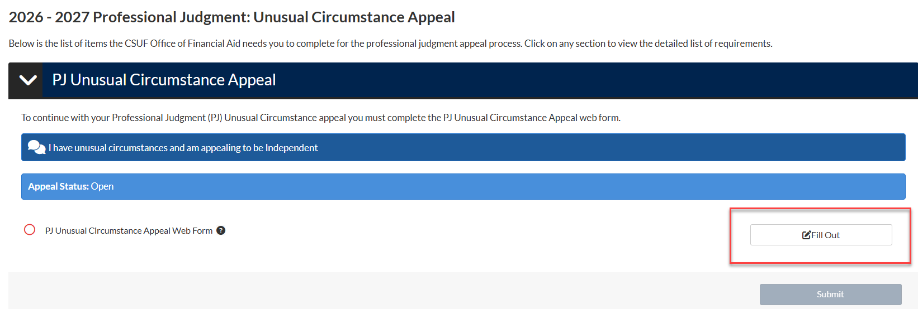918x309 pixels.
Task: Select the red circle beside the Web Form
Action: [x=30, y=230]
